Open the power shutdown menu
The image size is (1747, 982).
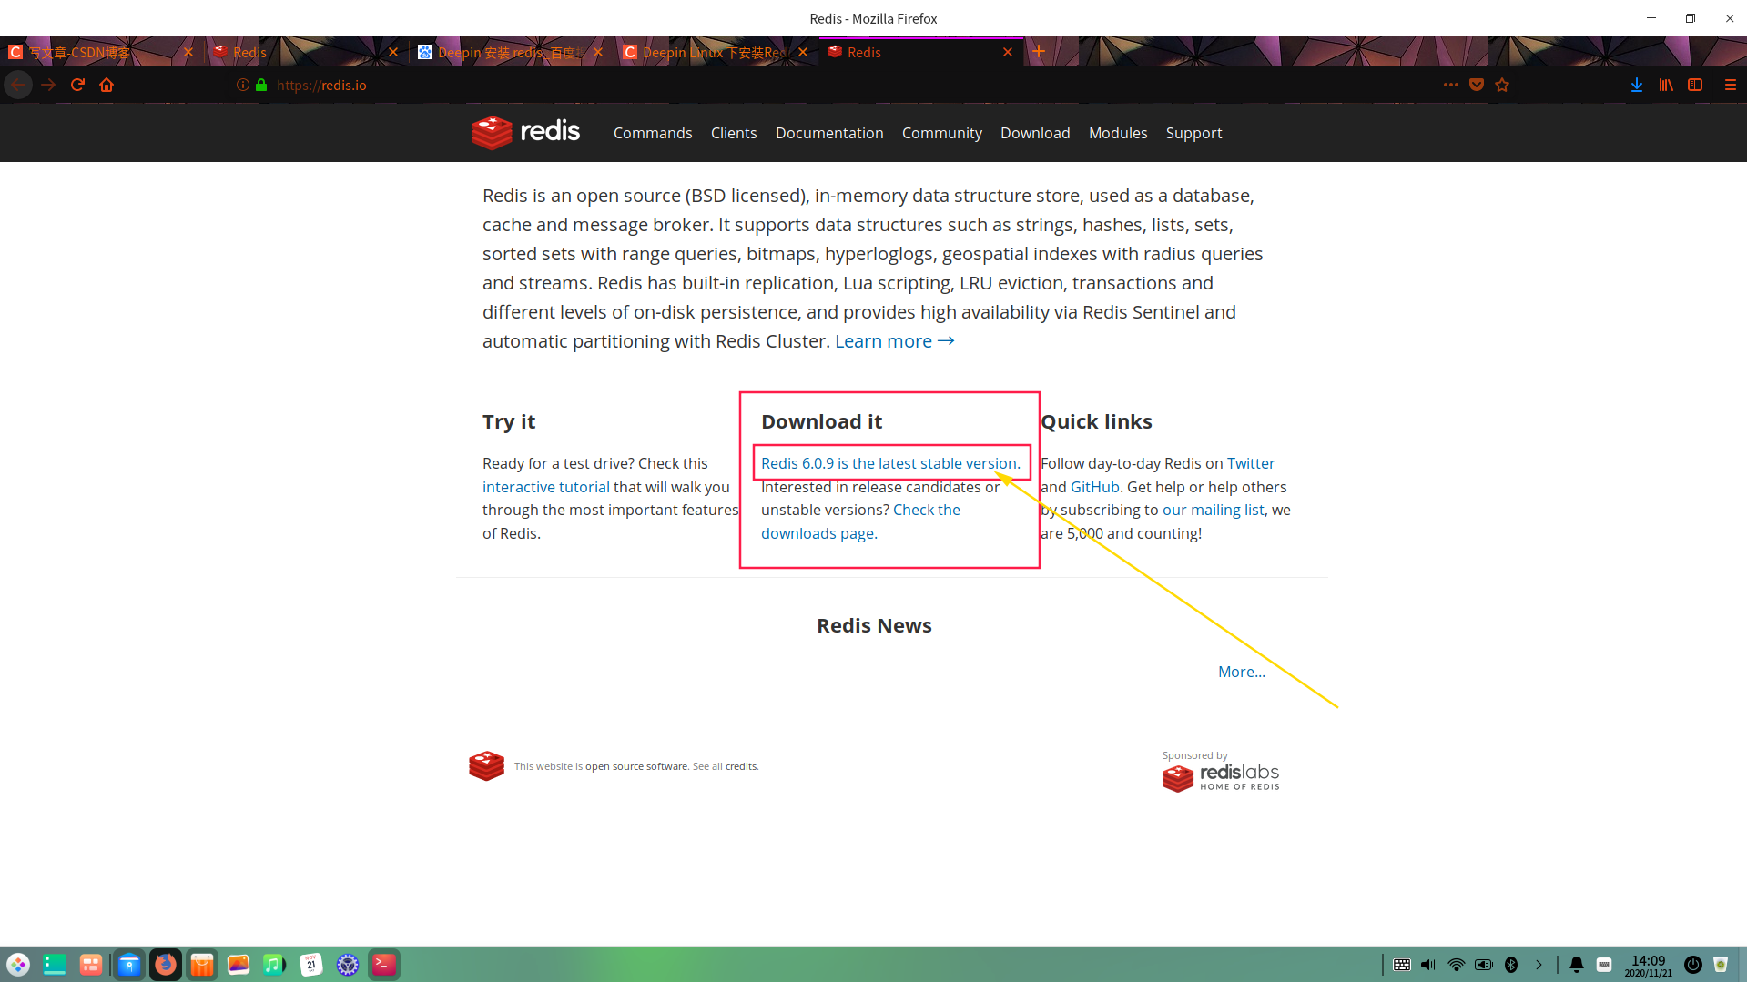[x=1693, y=965]
